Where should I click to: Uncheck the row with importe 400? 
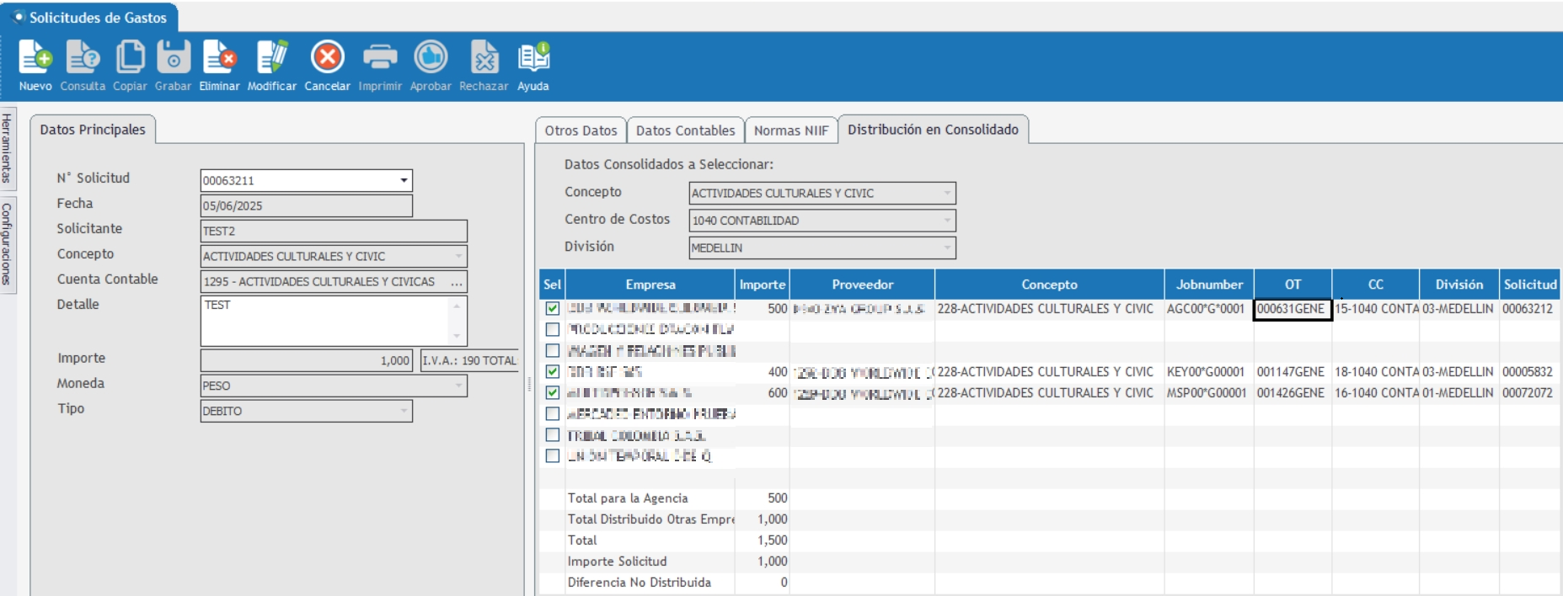pyautogui.click(x=553, y=372)
